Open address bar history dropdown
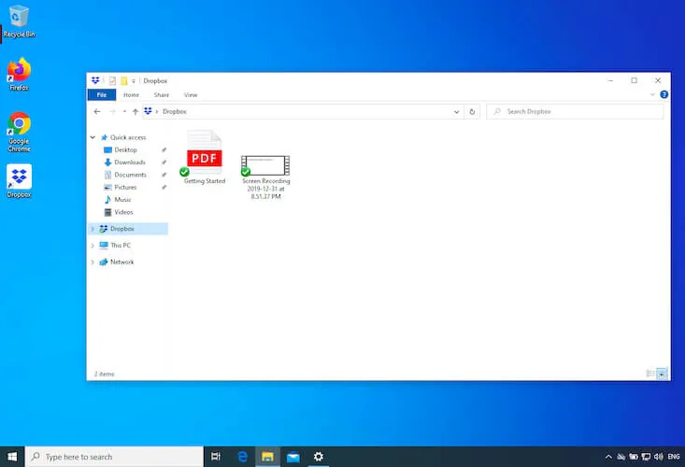 (x=457, y=112)
